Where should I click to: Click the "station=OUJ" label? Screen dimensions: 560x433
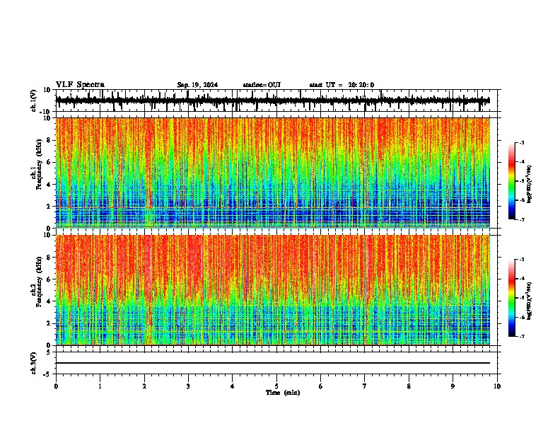[x=262, y=85]
